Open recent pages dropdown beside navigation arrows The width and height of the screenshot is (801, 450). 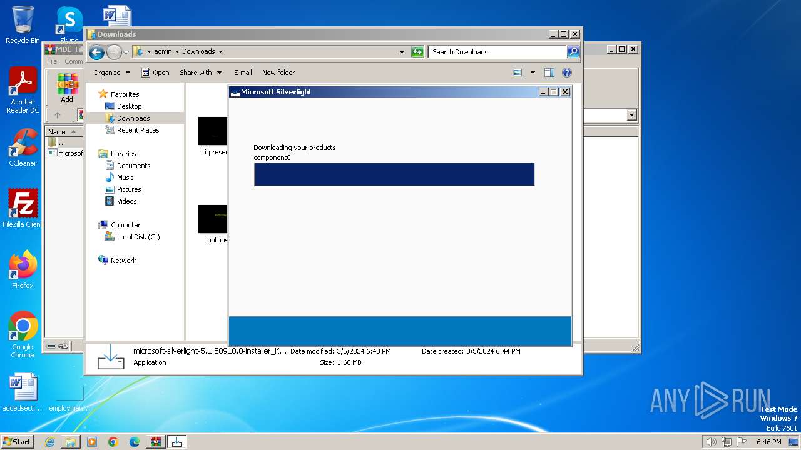(x=126, y=52)
